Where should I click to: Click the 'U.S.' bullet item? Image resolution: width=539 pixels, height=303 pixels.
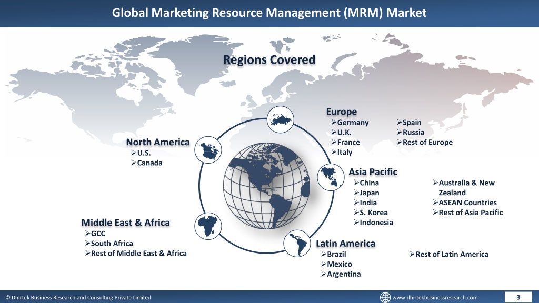tap(141, 153)
